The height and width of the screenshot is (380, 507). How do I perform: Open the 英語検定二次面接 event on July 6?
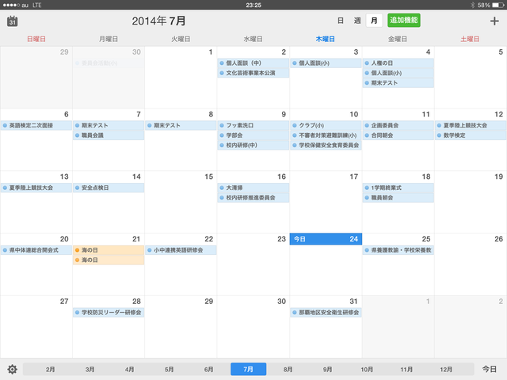tap(36, 125)
